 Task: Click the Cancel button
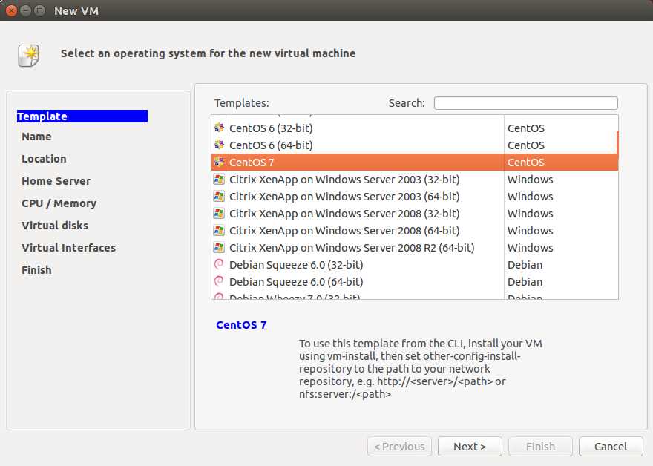pyautogui.click(x=611, y=447)
